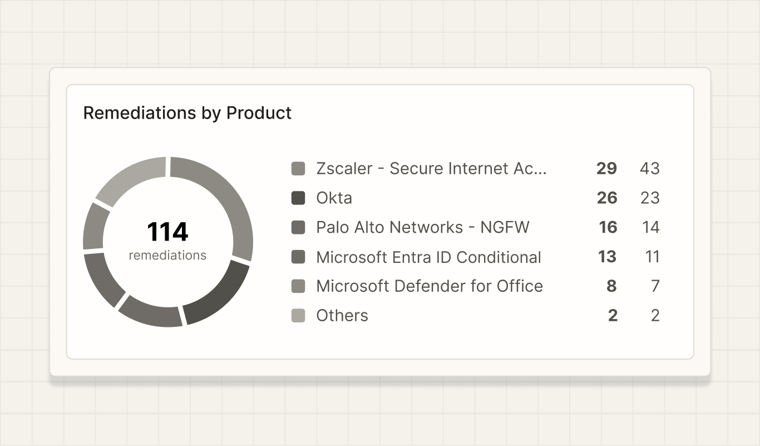Select the Microsoft Entra ID Conditional label

click(x=428, y=257)
